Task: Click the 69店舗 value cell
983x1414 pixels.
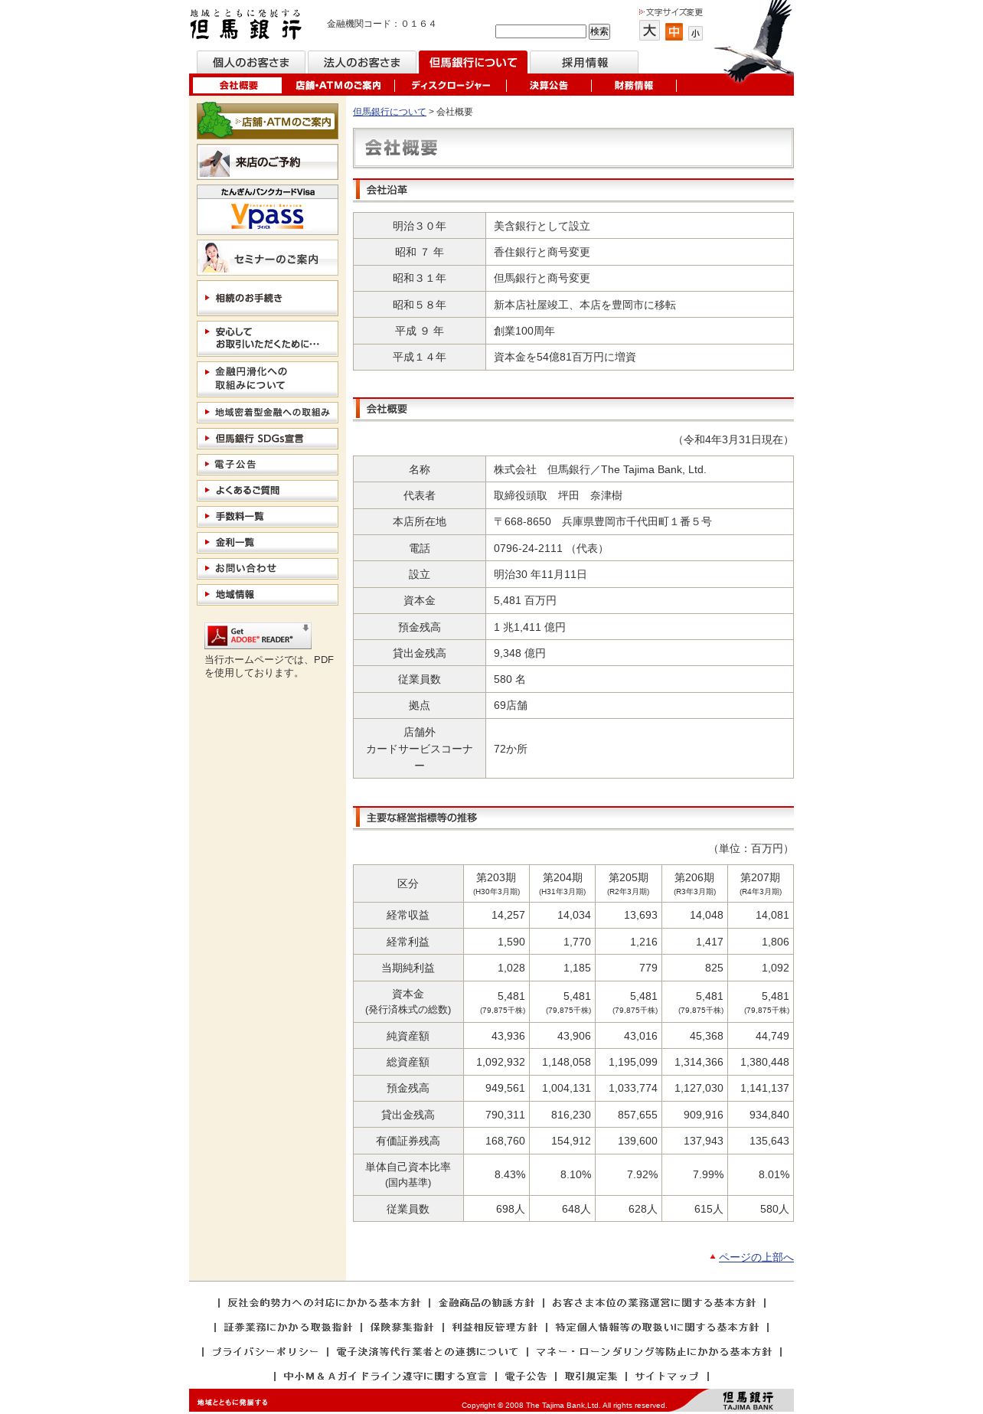Action: click(639, 705)
